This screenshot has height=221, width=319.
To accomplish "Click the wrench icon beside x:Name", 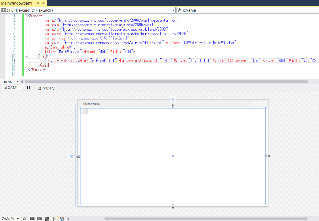I will [x=179, y=10].
